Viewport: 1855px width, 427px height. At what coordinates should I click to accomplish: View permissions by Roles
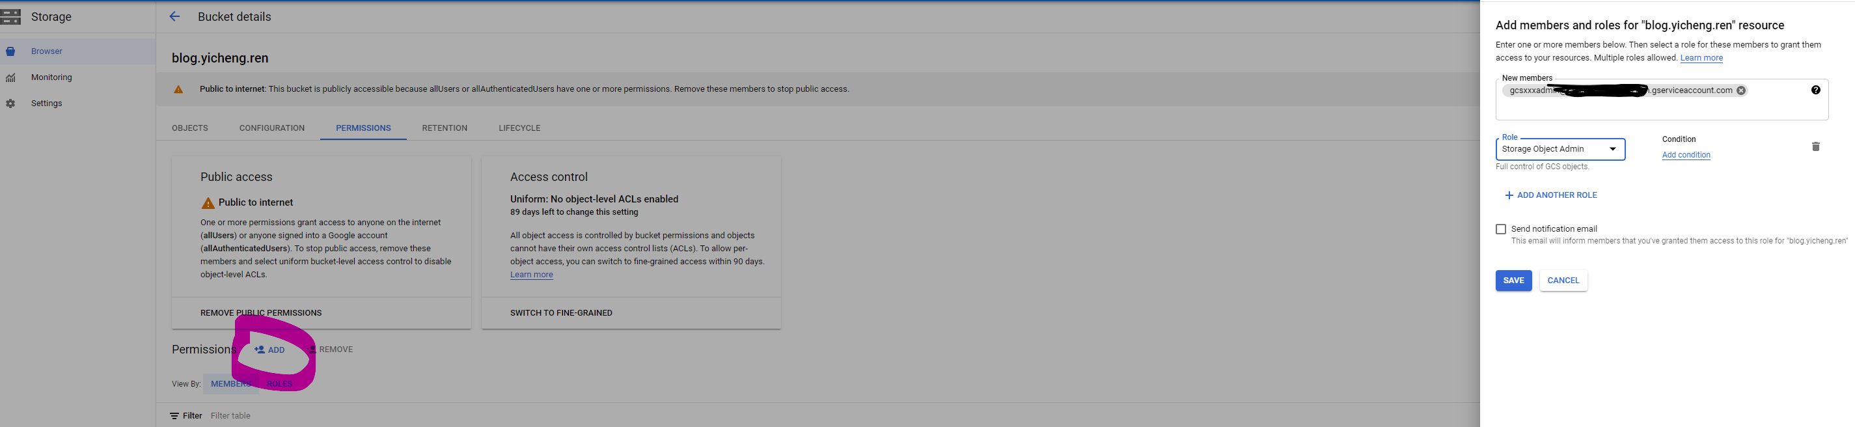click(x=279, y=384)
